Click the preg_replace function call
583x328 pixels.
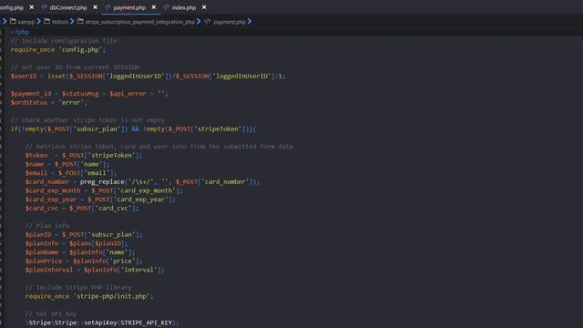click(102, 182)
